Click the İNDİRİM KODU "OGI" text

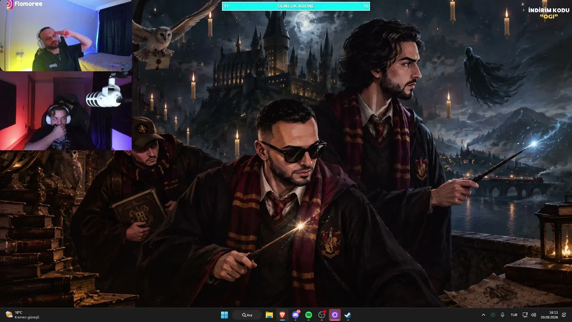coord(549,13)
